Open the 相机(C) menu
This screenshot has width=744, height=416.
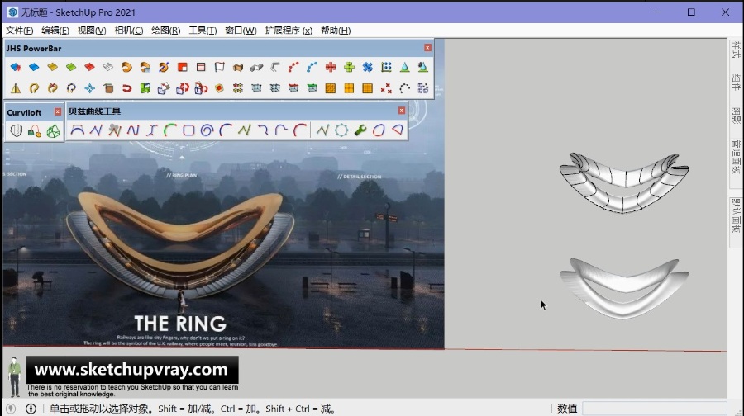click(129, 31)
